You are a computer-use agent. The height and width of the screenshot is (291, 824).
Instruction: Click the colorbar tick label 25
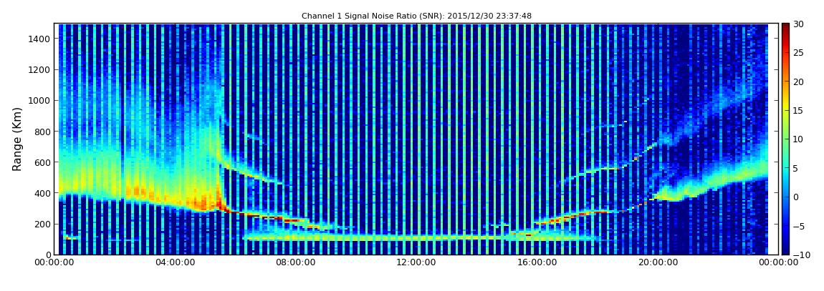(x=799, y=53)
